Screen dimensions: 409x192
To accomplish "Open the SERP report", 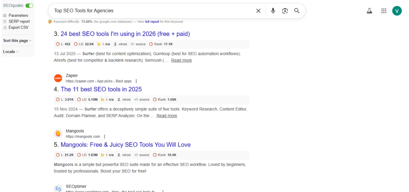I will point(19,22).
